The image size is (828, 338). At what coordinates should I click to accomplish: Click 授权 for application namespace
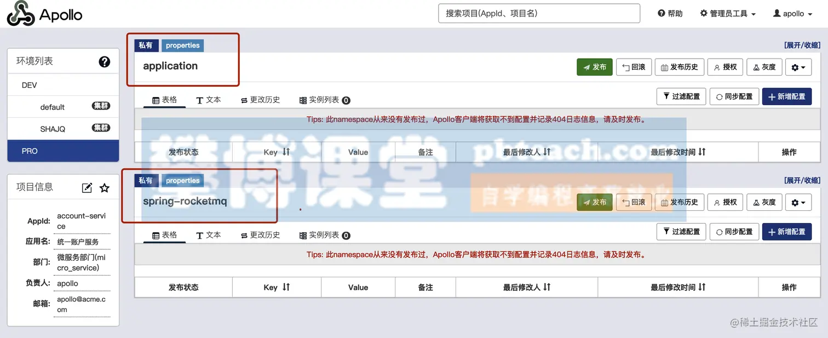(x=725, y=67)
